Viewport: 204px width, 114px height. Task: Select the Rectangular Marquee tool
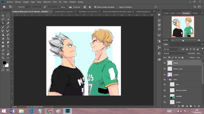click(x=8, y=16)
